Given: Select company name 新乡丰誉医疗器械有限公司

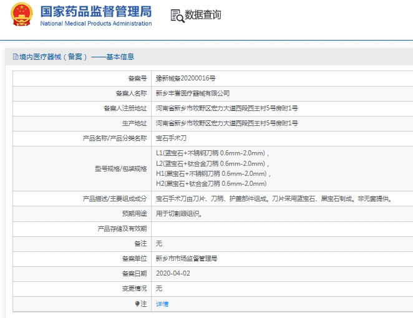Looking at the screenshot, I should tap(193, 94).
